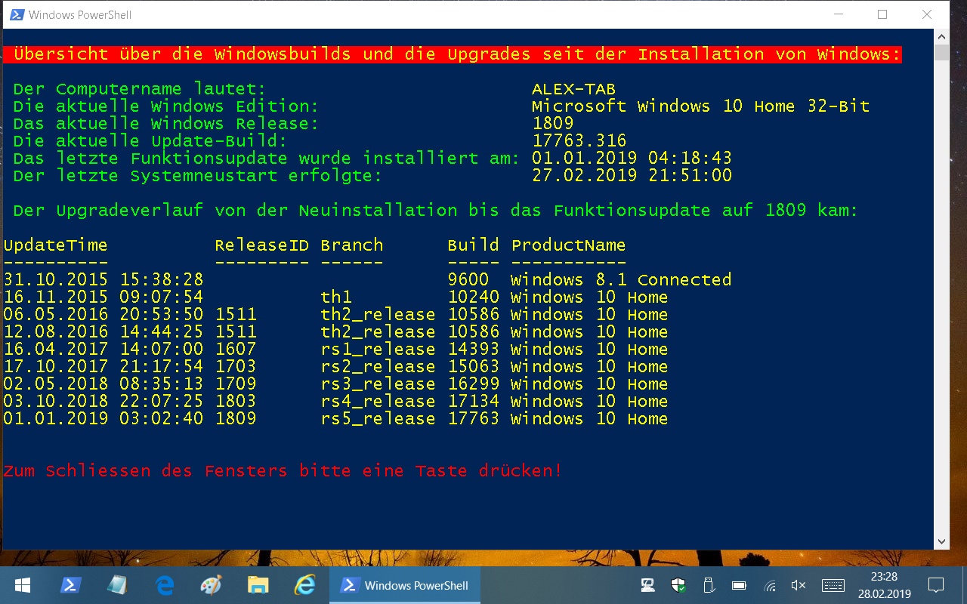Click build number 16299
Screen dimensions: 967x604
[473, 384]
